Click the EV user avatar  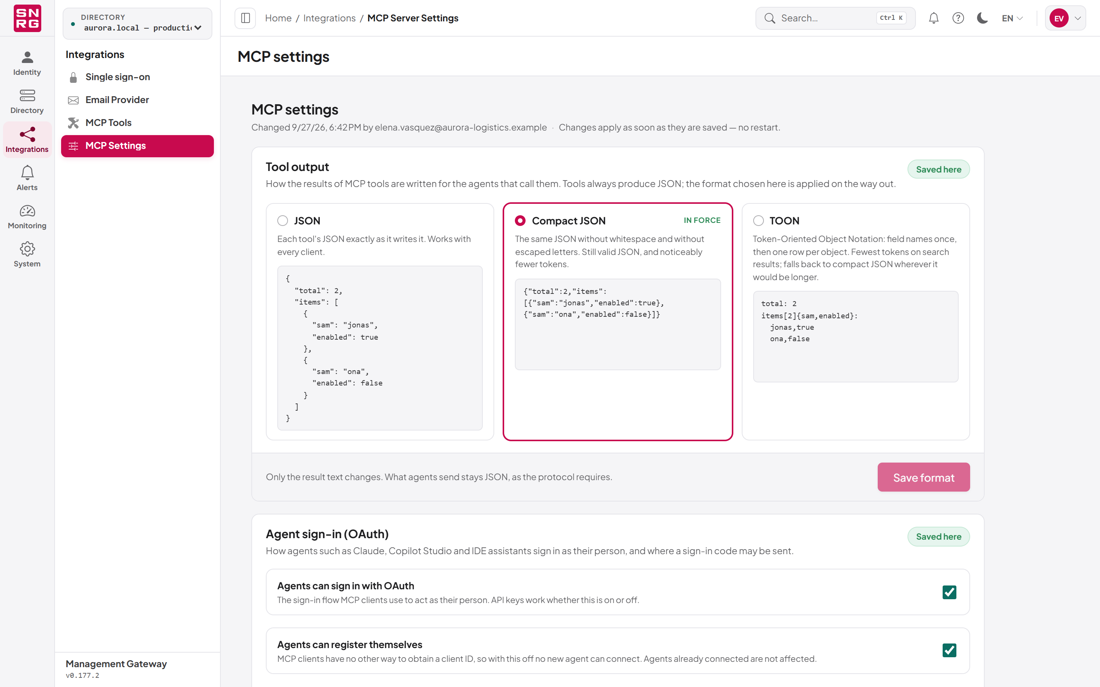[1059, 18]
